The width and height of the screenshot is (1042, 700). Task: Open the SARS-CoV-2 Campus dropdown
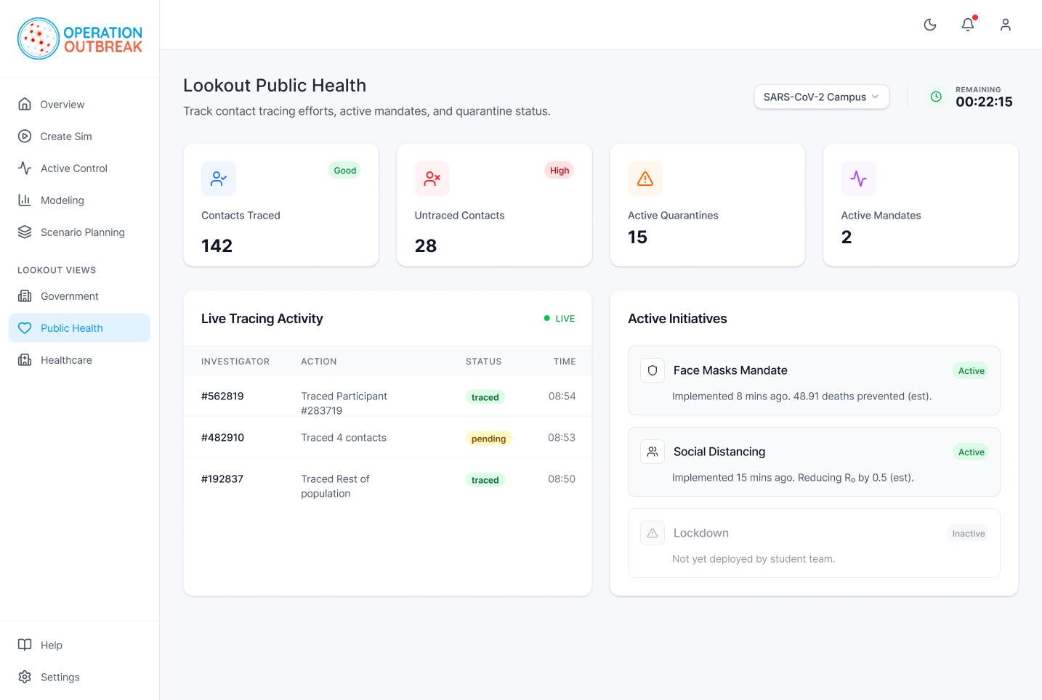pos(821,97)
